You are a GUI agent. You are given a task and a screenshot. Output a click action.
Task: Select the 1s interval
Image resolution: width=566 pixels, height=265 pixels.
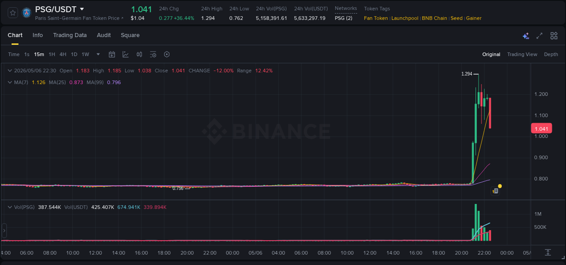click(x=27, y=54)
